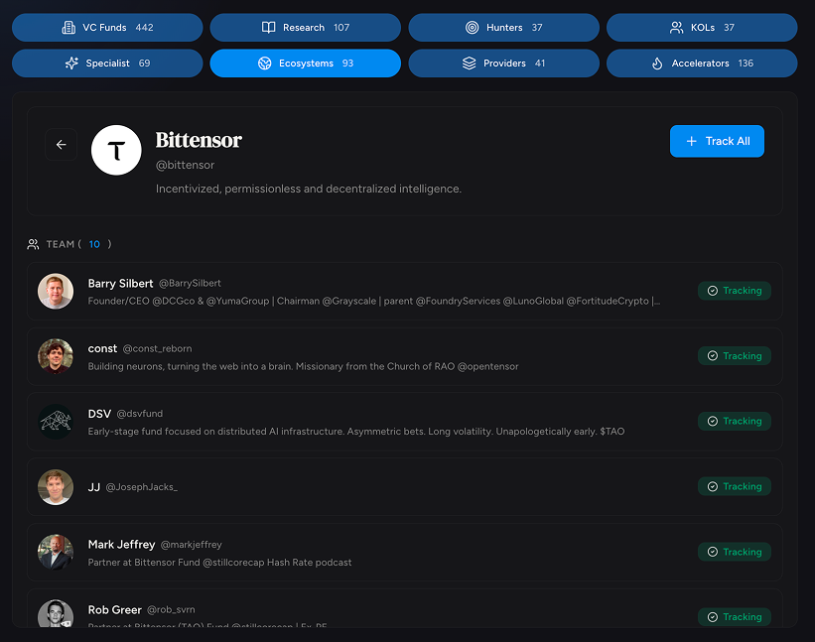This screenshot has width=815, height=642.
Task: Click the Bittensor logo avatar
Action: coord(116,150)
